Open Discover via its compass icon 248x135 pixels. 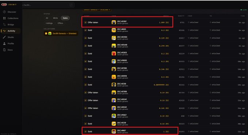click(x=4, y=12)
